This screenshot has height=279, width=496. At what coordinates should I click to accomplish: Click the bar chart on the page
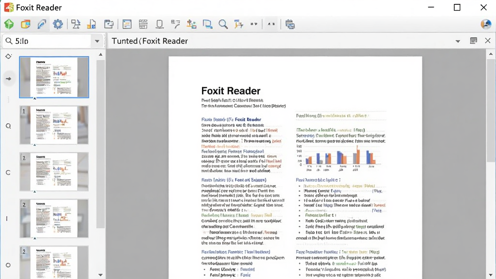340,157
